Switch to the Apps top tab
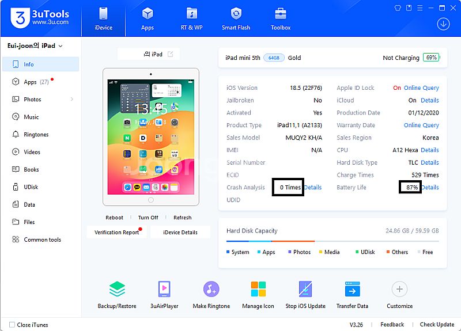 coord(148,19)
